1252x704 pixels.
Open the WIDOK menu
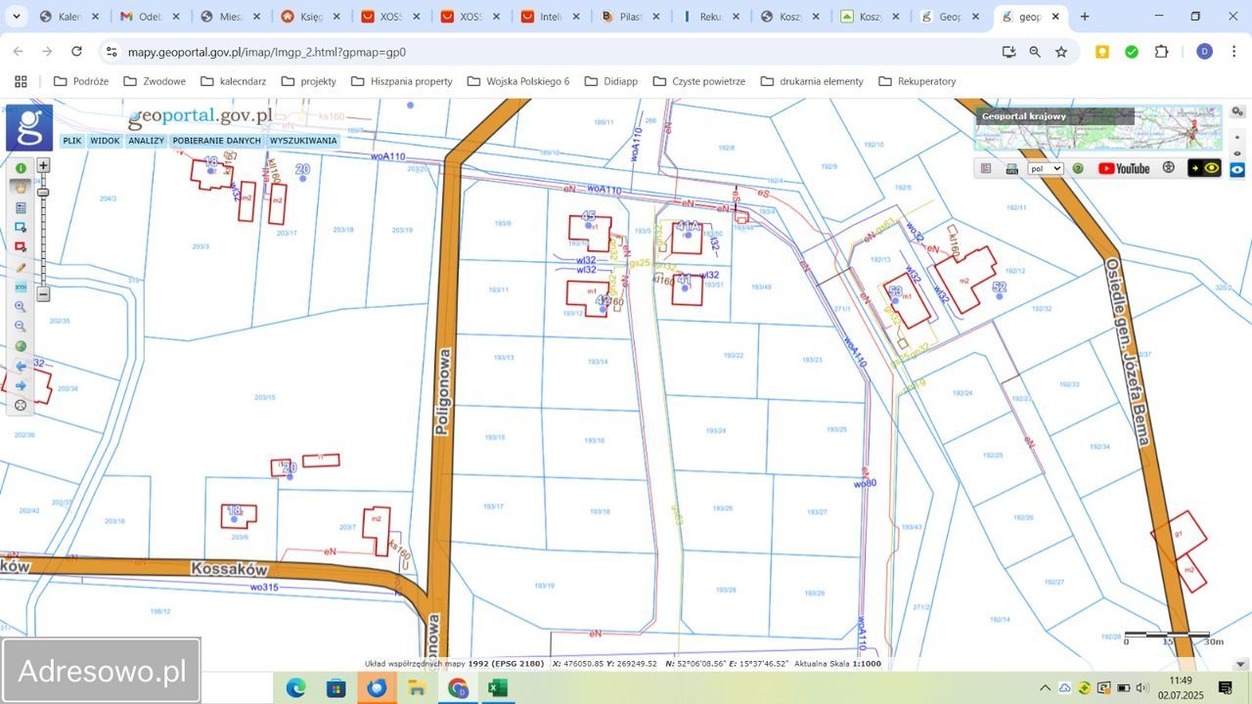(105, 141)
